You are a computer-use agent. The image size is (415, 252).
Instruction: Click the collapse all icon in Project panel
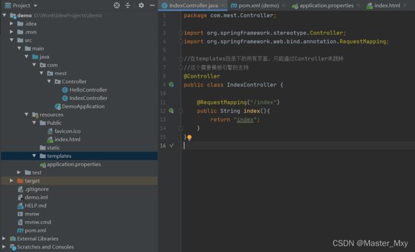128,5
